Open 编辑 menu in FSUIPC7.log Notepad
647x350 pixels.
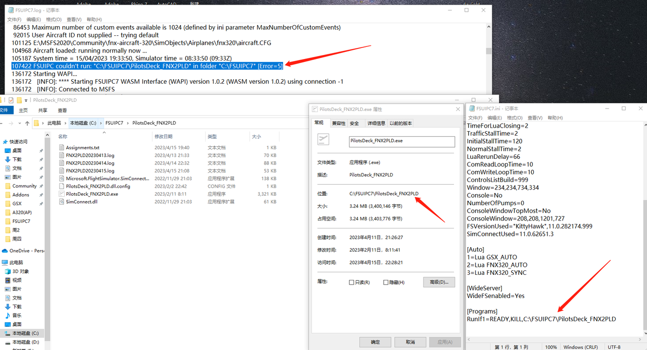pos(33,20)
